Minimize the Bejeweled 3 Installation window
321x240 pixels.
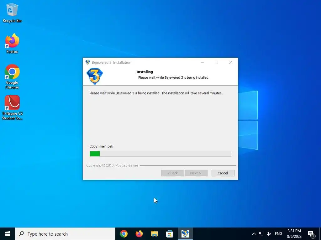pyautogui.click(x=202, y=62)
